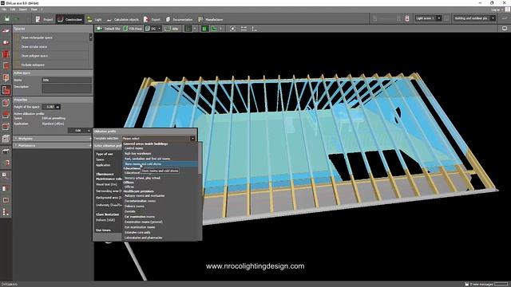Toggle the green floor plan view icon
Image resolution: width=511 pixels, height=287 pixels.
coord(204,29)
